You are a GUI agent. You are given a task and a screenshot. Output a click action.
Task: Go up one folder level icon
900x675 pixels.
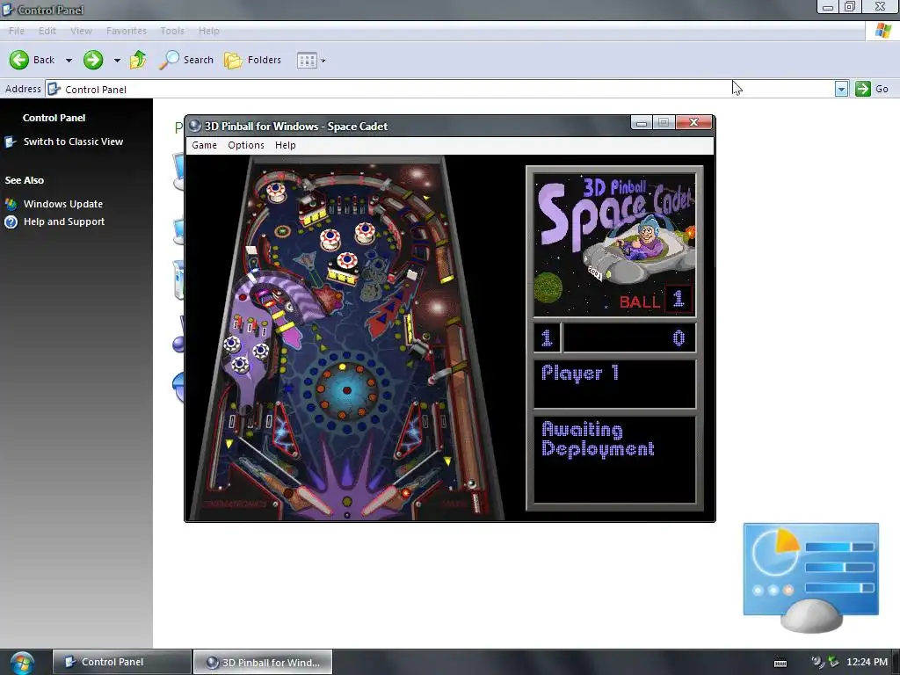coord(138,60)
